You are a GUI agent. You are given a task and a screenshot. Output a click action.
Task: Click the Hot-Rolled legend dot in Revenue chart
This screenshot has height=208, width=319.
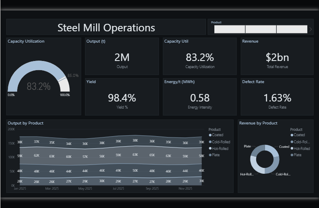(292, 149)
